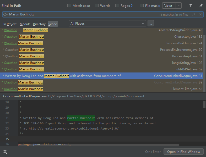This screenshot has width=206, height=157.
Task: Click the preview horizontal scrollbar
Action: [99, 145]
